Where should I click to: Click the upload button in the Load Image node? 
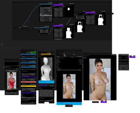point(12,72)
